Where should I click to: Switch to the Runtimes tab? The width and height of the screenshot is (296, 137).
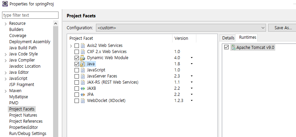247,37
